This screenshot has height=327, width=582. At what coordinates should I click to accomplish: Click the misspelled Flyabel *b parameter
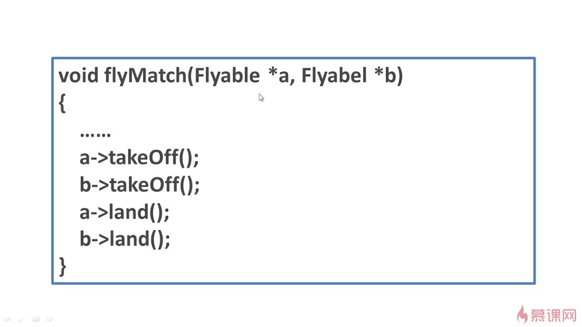(x=349, y=76)
